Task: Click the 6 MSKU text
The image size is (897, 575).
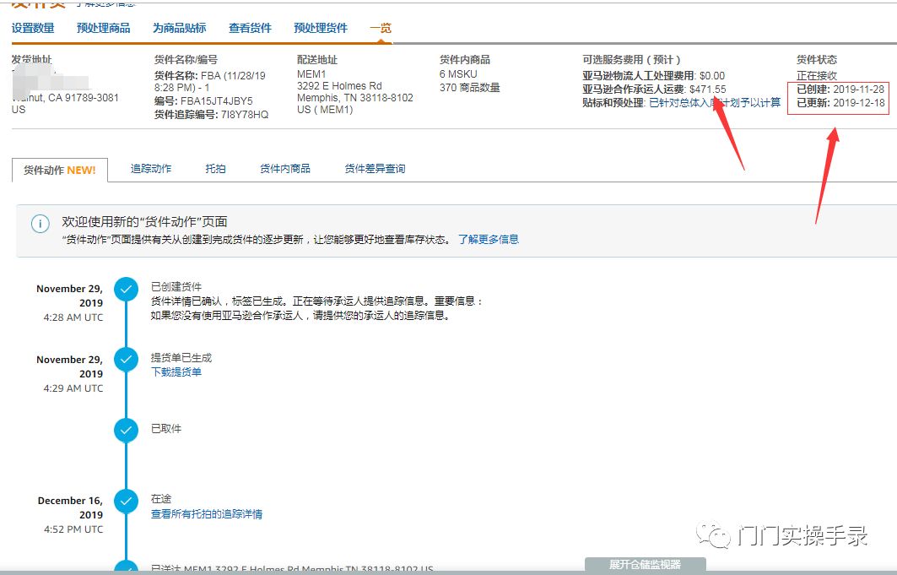Action: (x=458, y=73)
